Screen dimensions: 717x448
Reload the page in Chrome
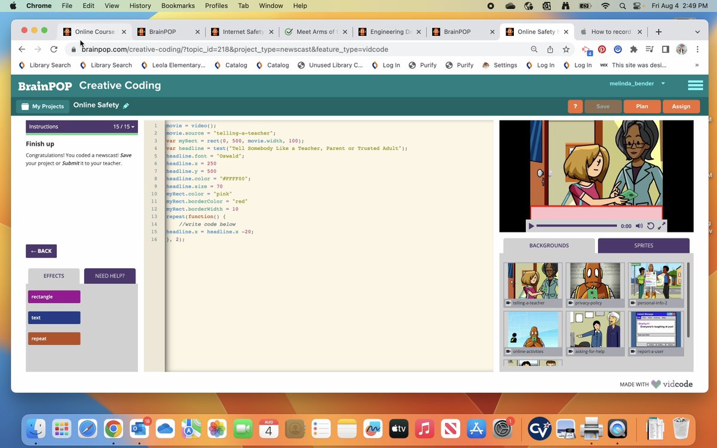coord(54,50)
